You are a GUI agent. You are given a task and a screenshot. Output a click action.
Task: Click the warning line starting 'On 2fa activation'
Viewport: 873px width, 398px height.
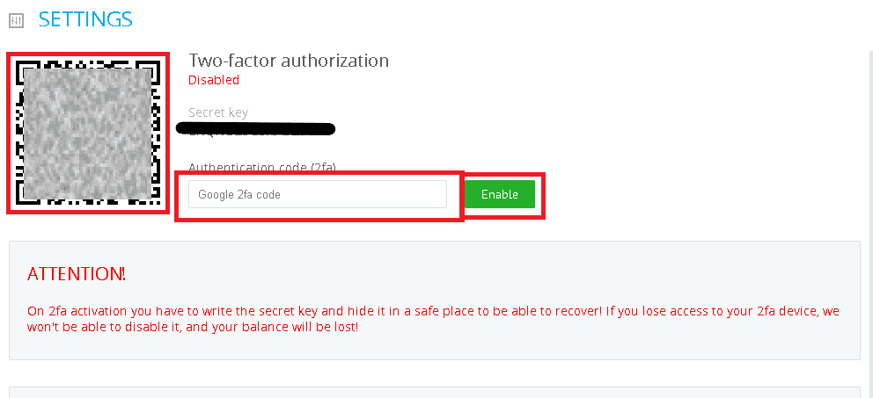pos(433,311)
